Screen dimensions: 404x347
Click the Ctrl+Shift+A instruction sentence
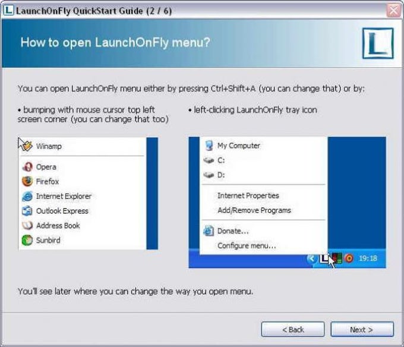click(x=191, y=89)
